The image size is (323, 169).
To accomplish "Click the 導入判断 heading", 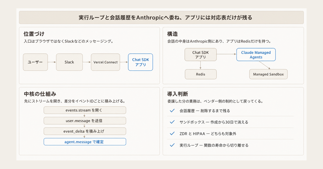I will pyautogui.click(x=178, y=94).
